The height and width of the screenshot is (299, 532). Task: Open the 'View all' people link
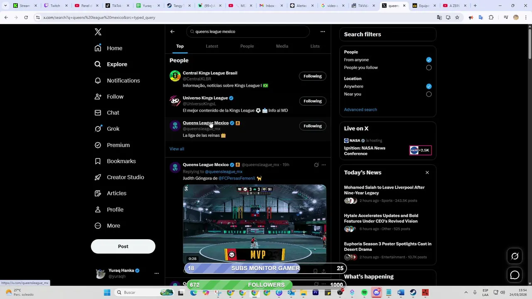177,149
